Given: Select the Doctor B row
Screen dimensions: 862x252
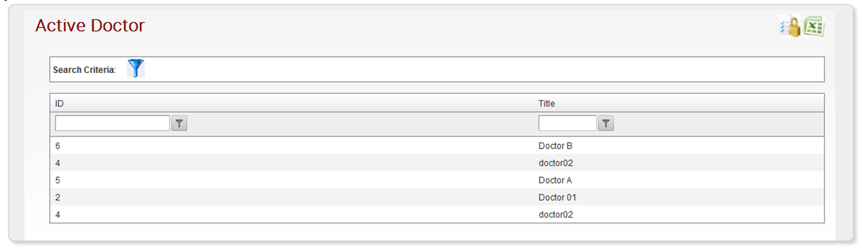Looking at the screenshot, I should [x=437, y=146].
